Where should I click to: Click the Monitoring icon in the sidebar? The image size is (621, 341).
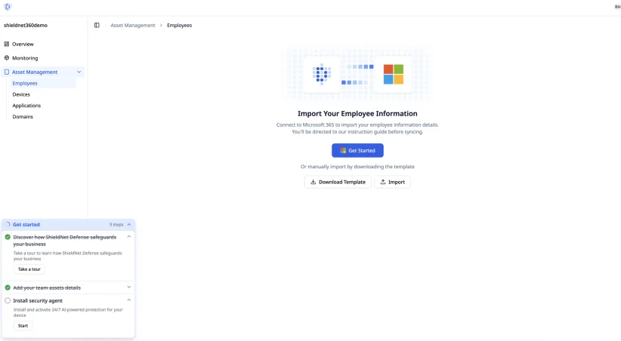(x=7, y=58)
